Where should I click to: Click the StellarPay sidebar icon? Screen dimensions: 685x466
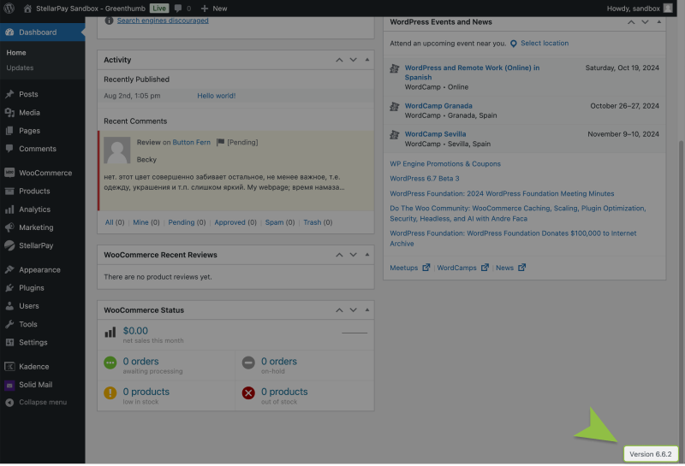coord(9,245)
